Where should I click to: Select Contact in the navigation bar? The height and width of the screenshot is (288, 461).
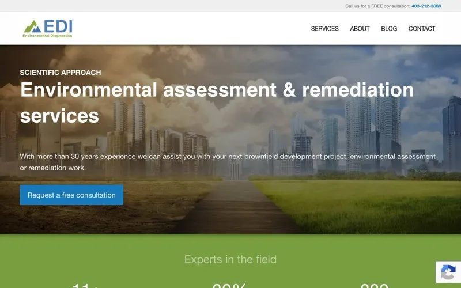pyautogui.click(x=422, y=28)
